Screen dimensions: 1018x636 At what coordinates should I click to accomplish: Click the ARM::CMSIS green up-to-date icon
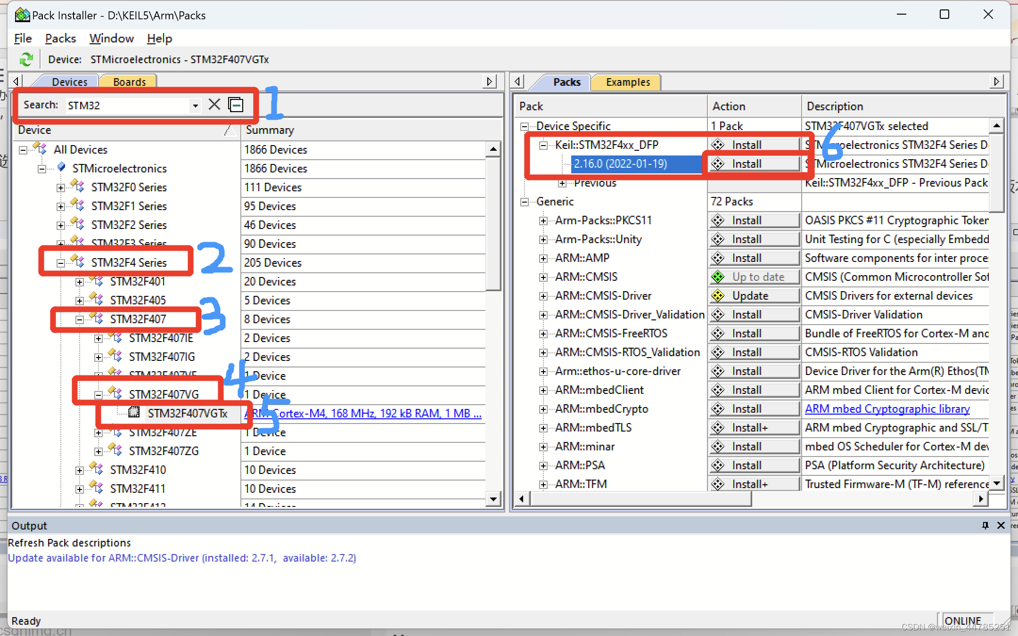click(718, 277)
